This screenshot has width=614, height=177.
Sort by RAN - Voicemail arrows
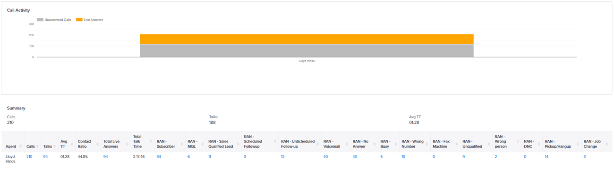pyautogui.click(x=347, y=144)
